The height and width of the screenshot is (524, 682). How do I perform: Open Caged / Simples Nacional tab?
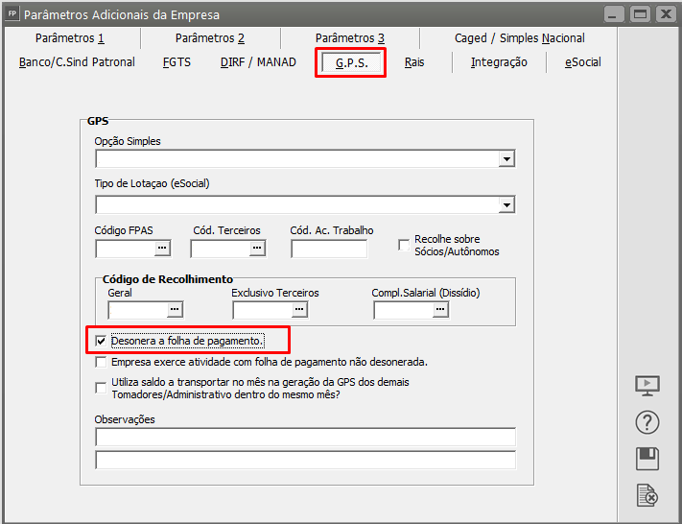point(519,38)
